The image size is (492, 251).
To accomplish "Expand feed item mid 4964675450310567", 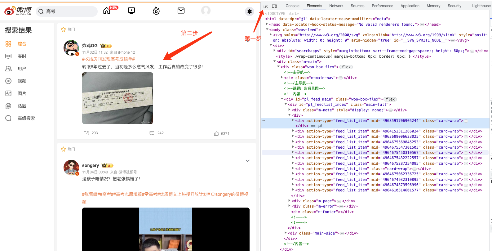I will (293, 152).
